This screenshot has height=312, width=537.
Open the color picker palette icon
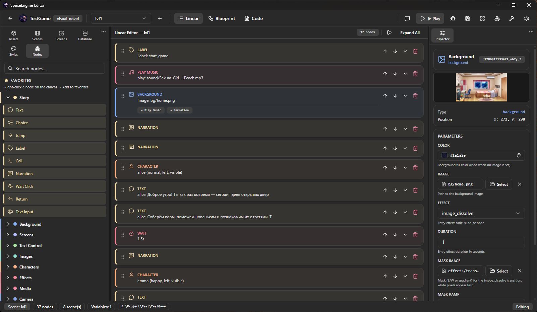(519, 155)
